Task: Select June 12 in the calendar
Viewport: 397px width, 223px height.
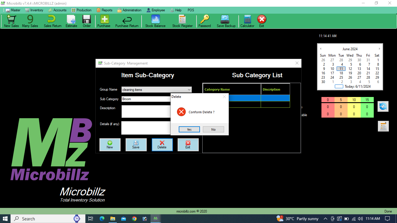Action: click(x=350, y=69)
